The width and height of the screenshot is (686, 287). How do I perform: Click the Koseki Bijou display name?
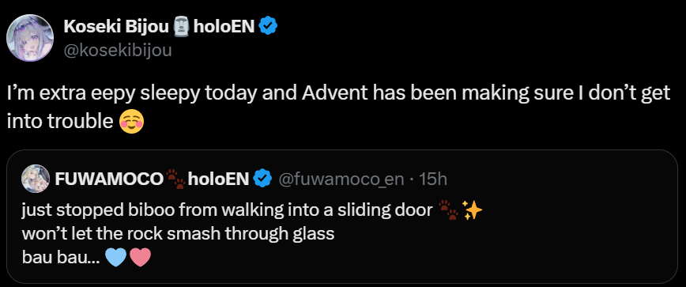pyautogui.click(x=116, y=27)
